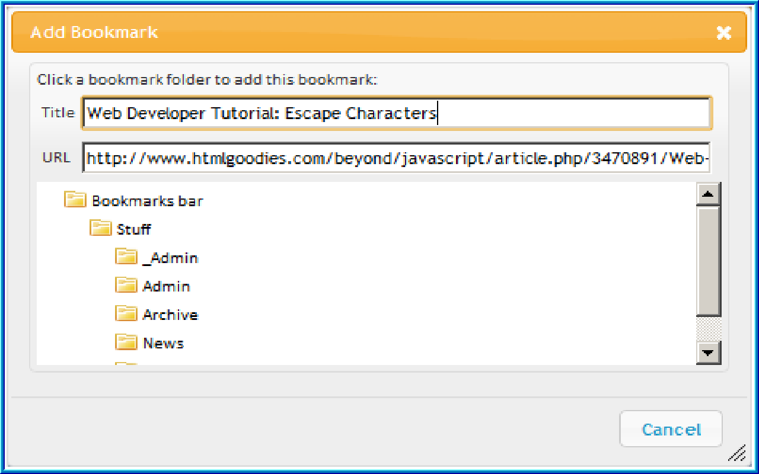This screenshot has width=759, height=474.
Task: Select the Bookmarks bar folder
Action: click(146, 200)
